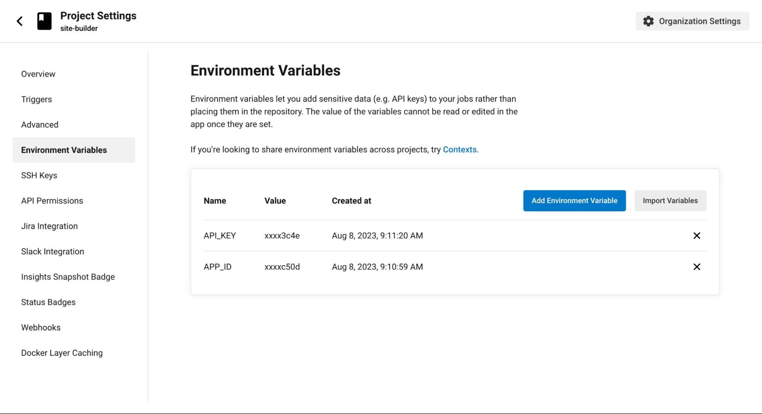762x414 pixels.
Task: Click the Docker Layer Caching sidebar item
Action: 61,352
